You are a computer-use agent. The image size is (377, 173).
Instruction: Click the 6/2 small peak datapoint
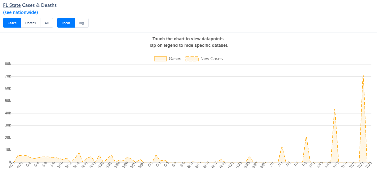(156, 155)
